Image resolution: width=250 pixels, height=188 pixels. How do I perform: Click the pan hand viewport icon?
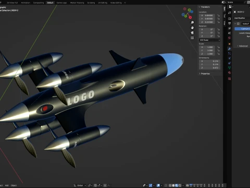coord(192,28)
